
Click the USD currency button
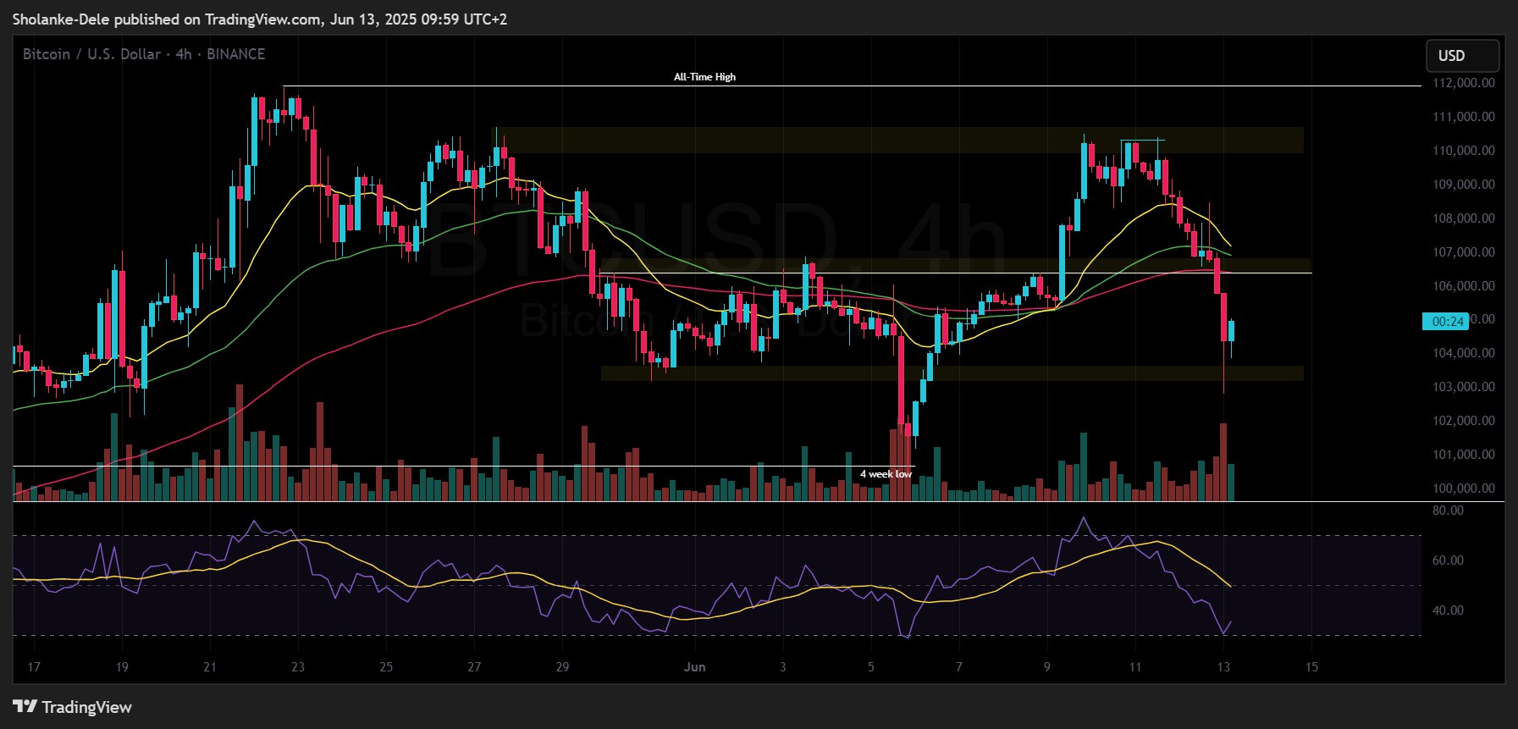coord(1463,56)
